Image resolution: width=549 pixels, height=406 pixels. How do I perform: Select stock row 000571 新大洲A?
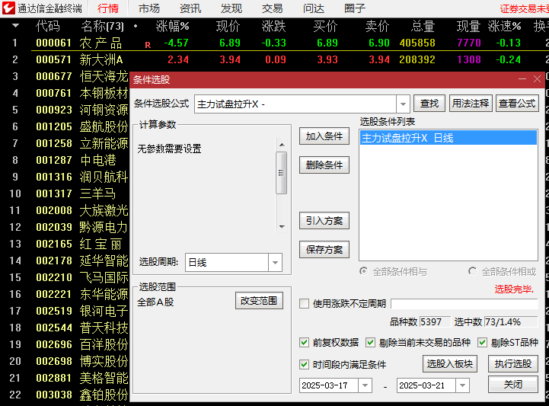(274, 59)
